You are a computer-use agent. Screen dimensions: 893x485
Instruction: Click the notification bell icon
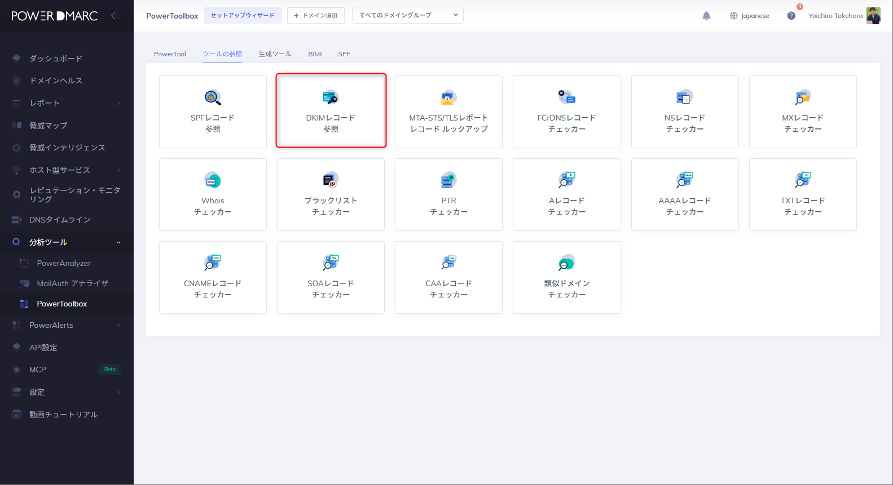tap(706, 16)
